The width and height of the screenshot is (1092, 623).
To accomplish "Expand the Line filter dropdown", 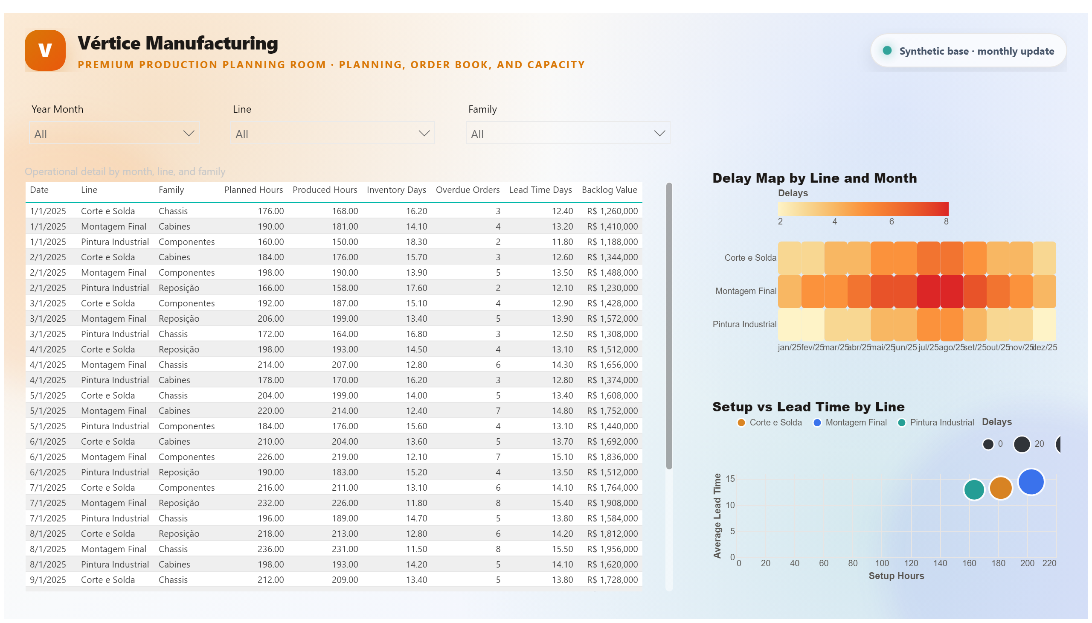I will 332,134.
